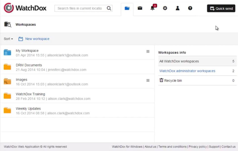238x151 pixels.
Task: Click the Weekly Updates folder icon
Action: coord(7,110)
